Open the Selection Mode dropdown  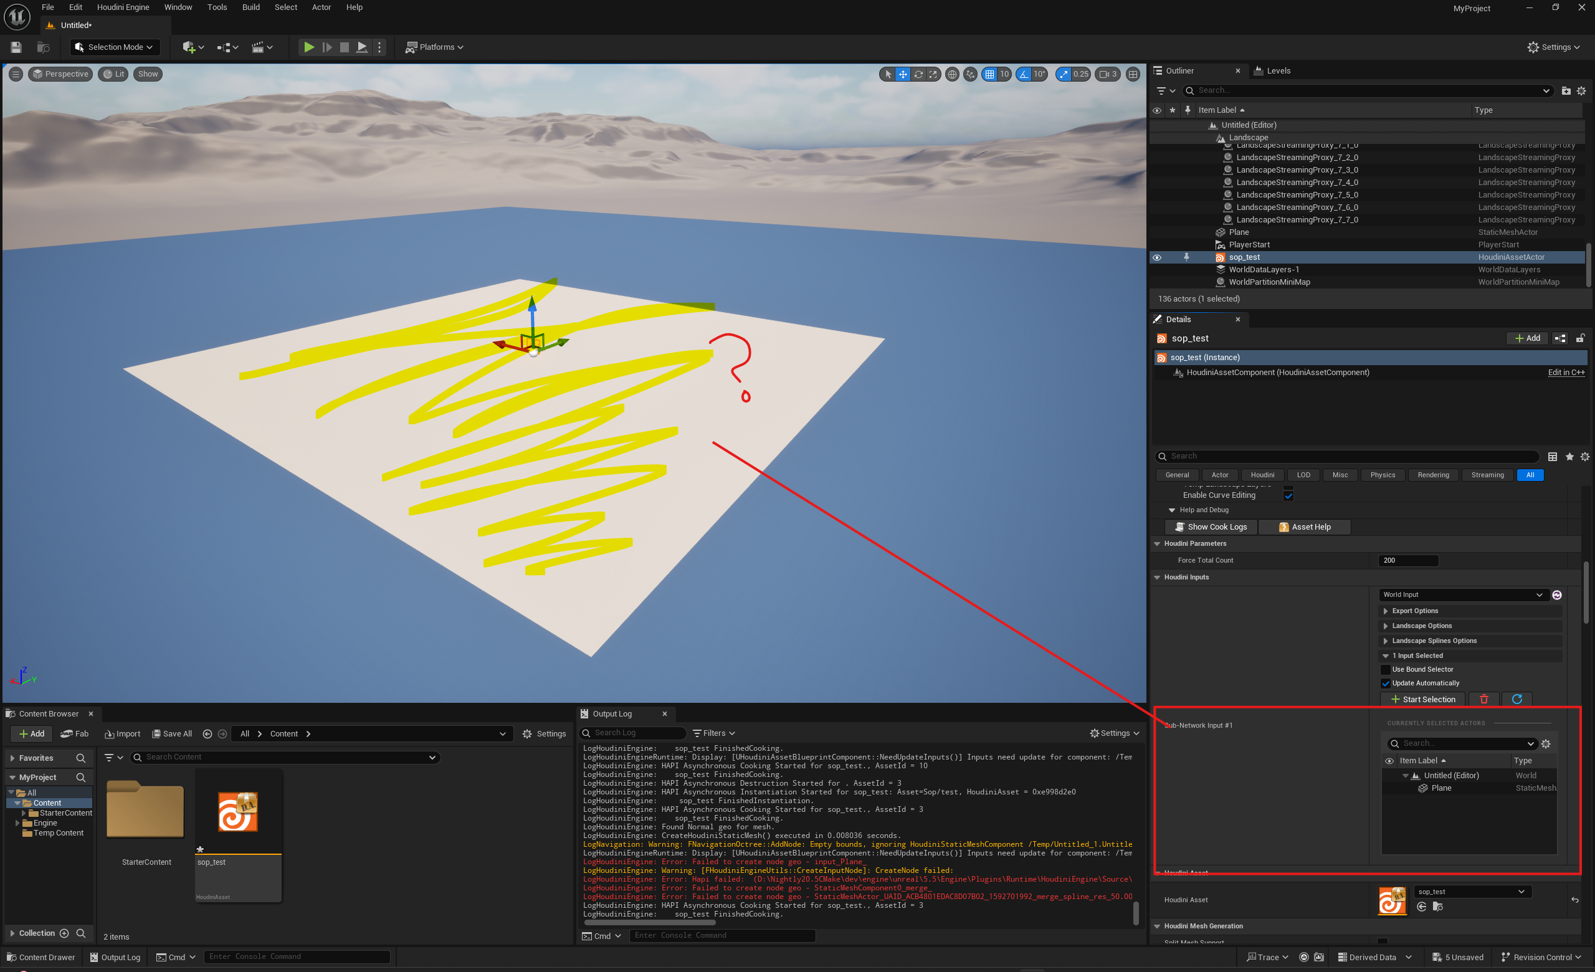pos(114,47)
